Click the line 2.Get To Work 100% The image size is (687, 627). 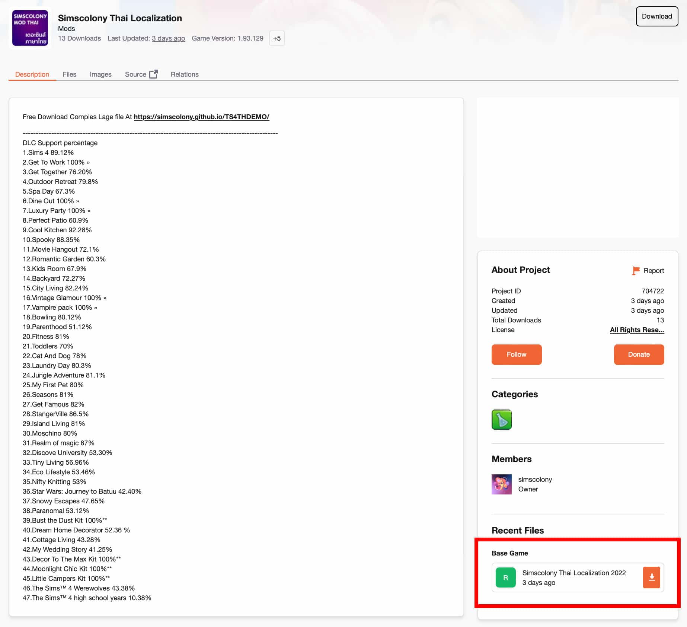(56, 162)
